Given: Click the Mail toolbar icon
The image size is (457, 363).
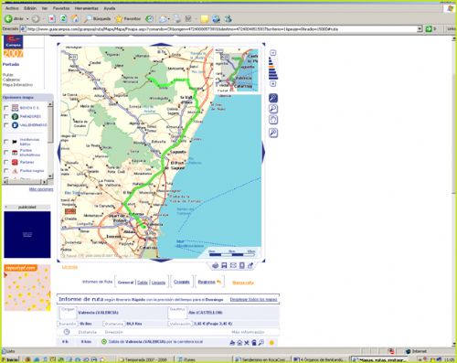Looking at the screenshot, I should pos(163,19).
